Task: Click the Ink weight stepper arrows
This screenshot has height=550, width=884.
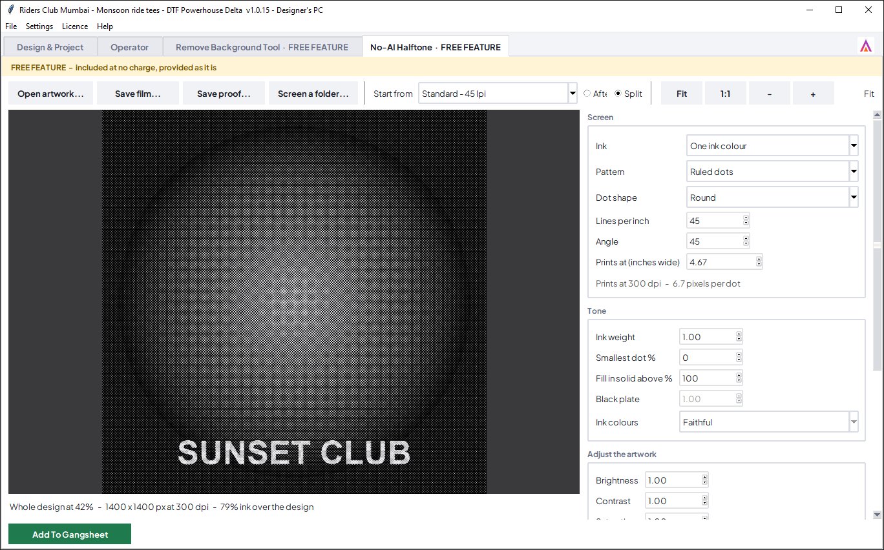Action: pyautogui.click(x=739, y=337)
